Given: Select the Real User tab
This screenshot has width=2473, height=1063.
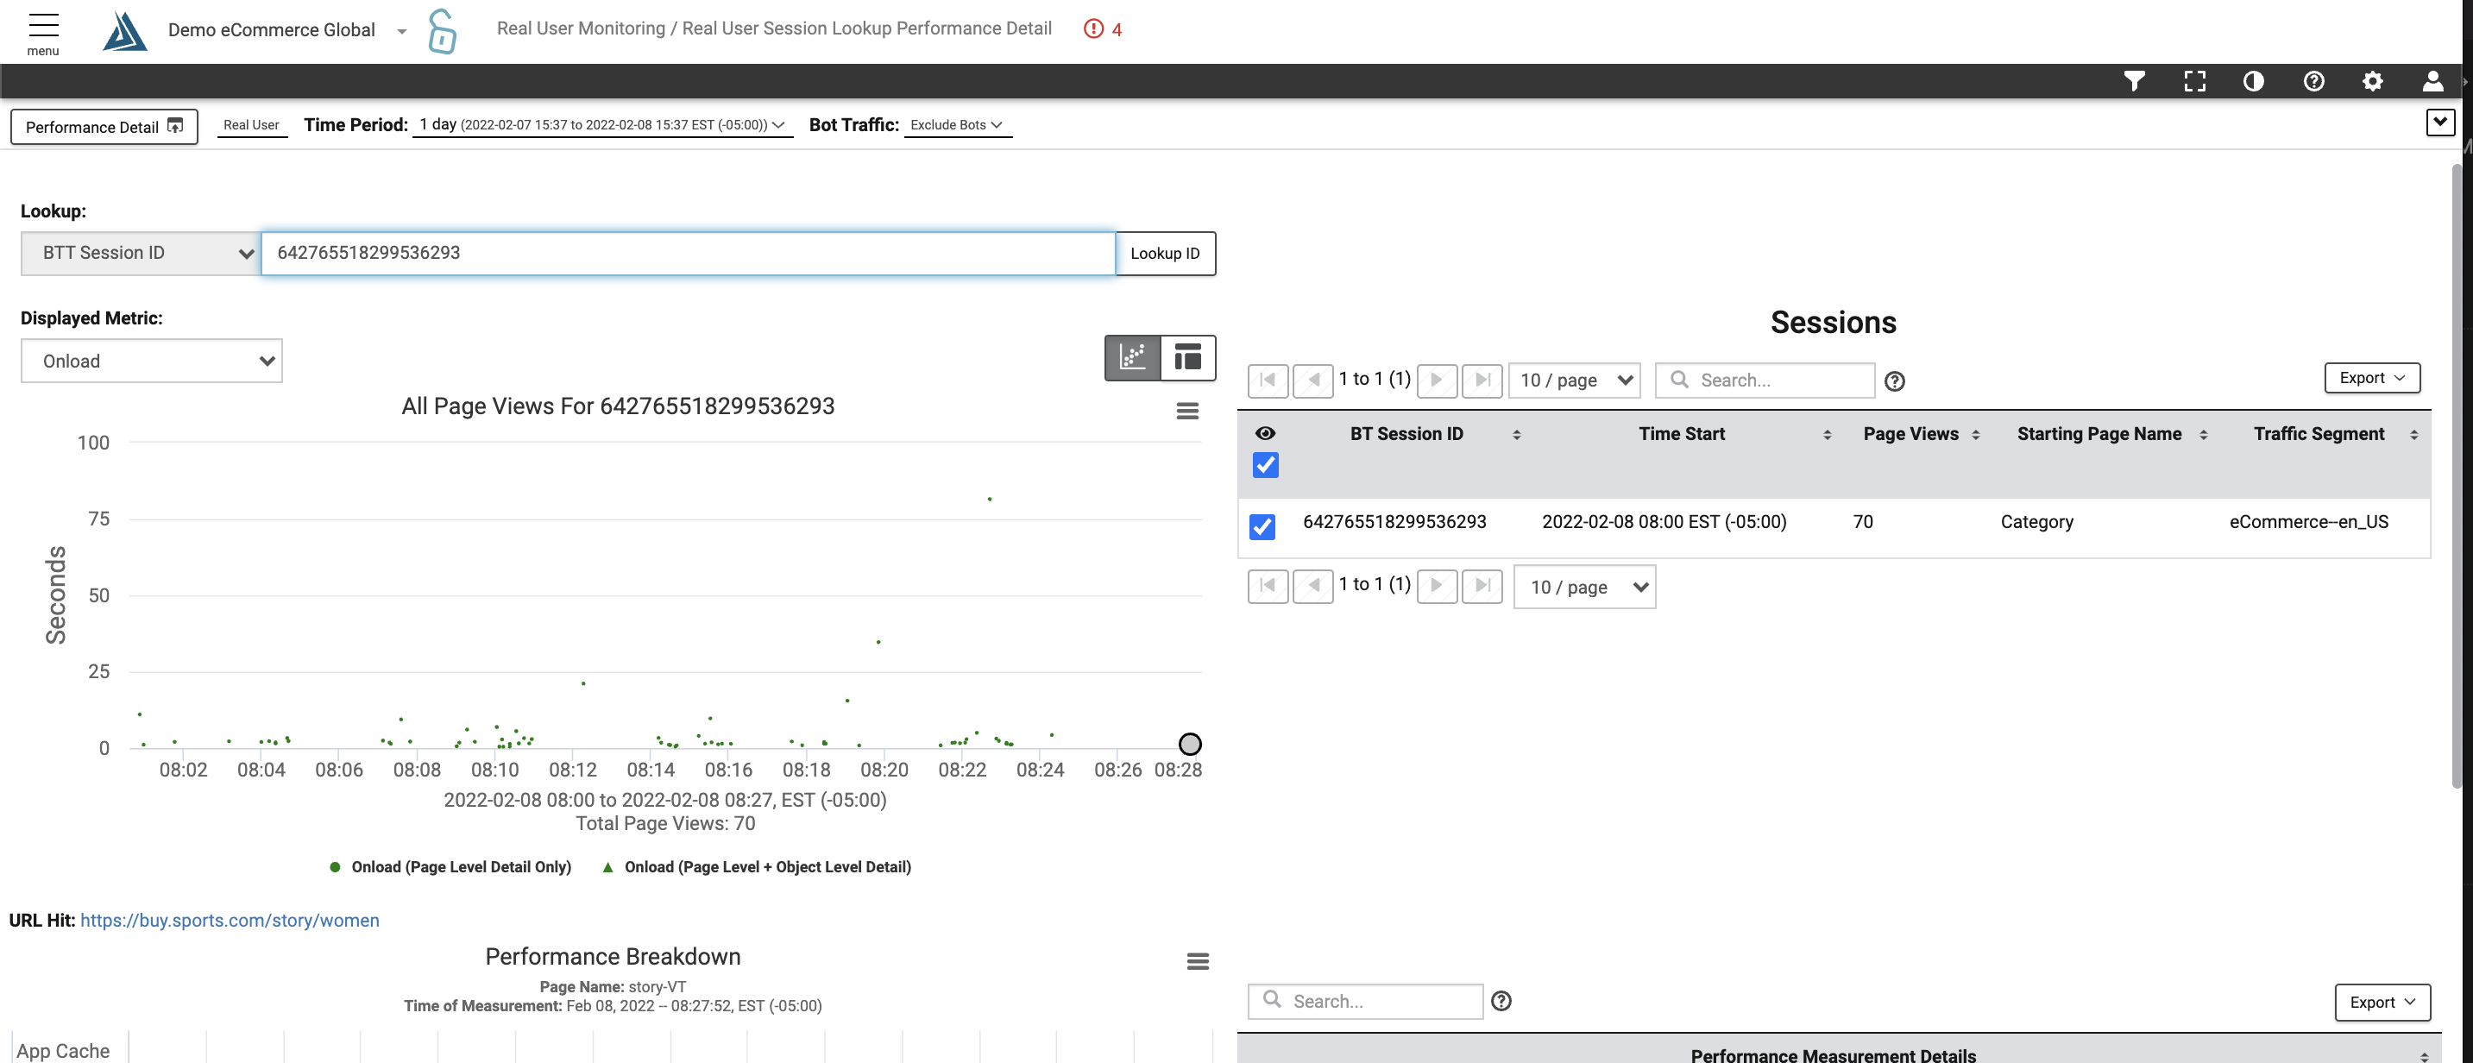Looking at the screenshot, I should [250, 124].
